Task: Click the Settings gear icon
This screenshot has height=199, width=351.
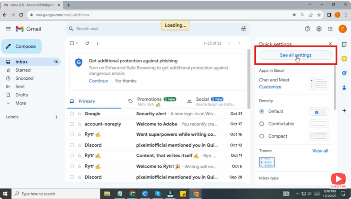Action: pos(319,29)
